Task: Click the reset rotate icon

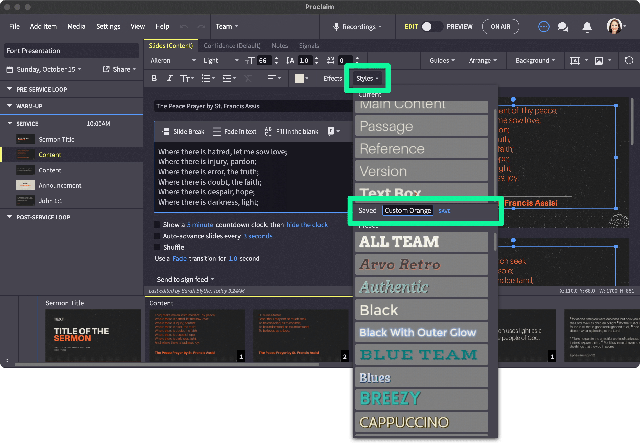Action: [x=629, y=61]
